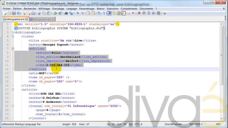Open the user-defined language dialog icon
This screenshot has height=128, width=228.
[x=114, y=14]
